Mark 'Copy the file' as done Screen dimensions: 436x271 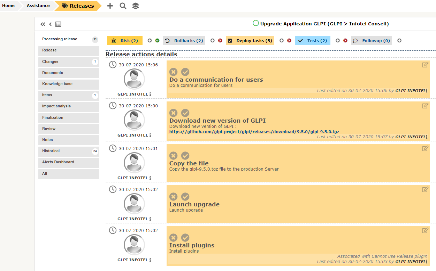click(185, 156)
